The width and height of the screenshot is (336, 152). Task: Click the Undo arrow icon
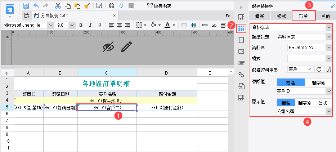coord(36,5)
